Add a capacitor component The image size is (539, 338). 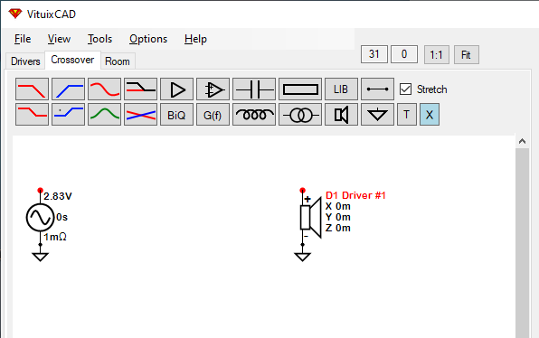pos(254,89)
